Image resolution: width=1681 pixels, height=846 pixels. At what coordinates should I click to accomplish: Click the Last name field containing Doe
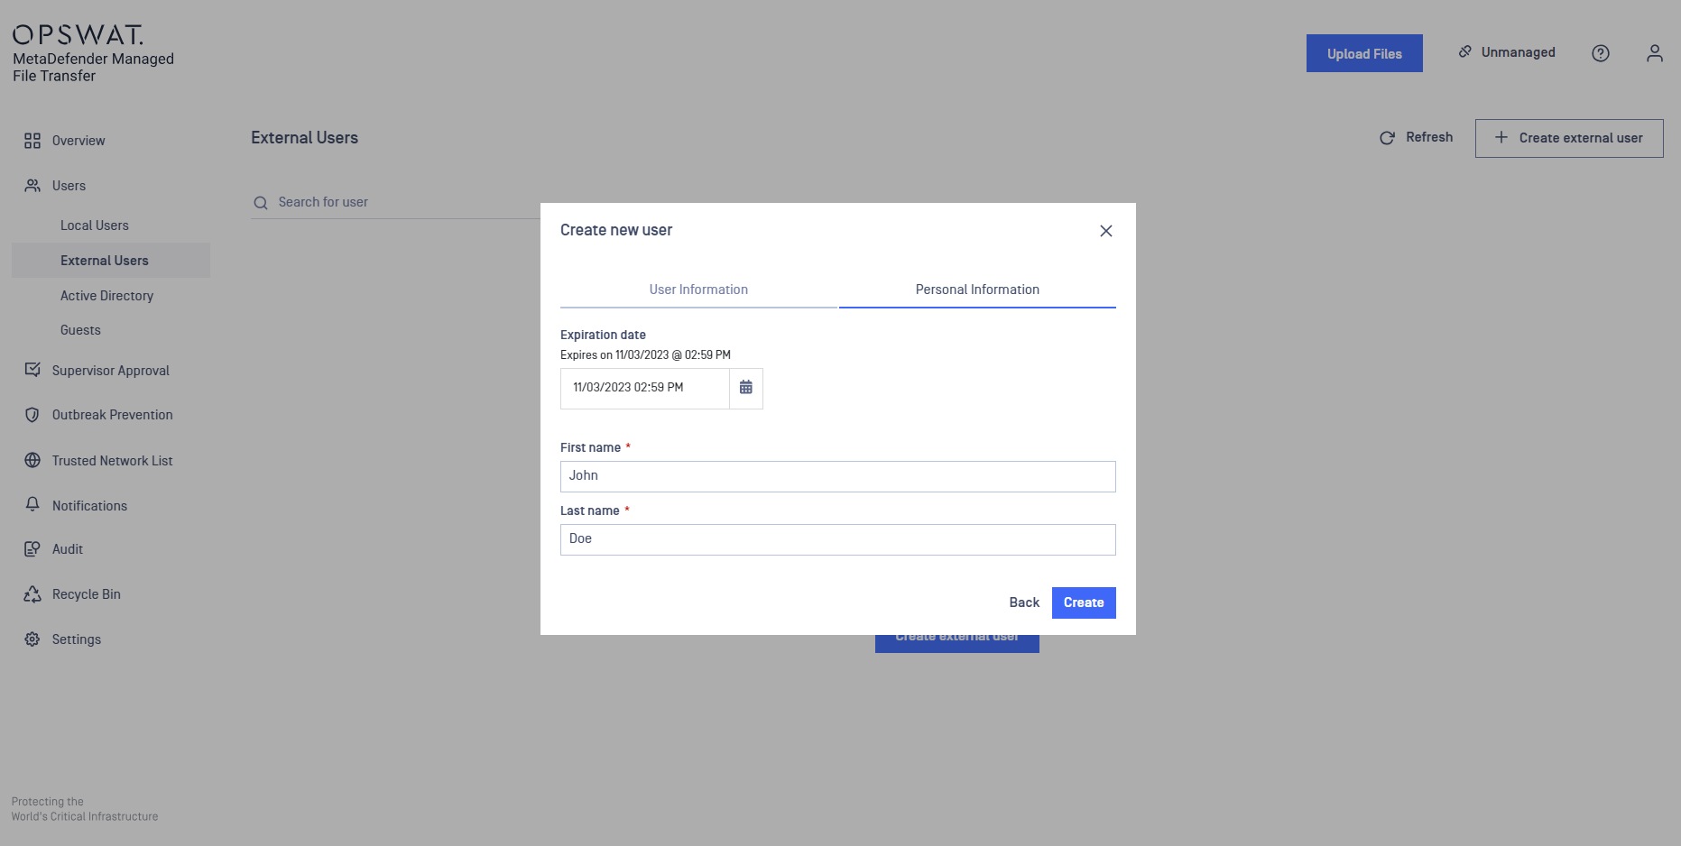coord(838,539)
